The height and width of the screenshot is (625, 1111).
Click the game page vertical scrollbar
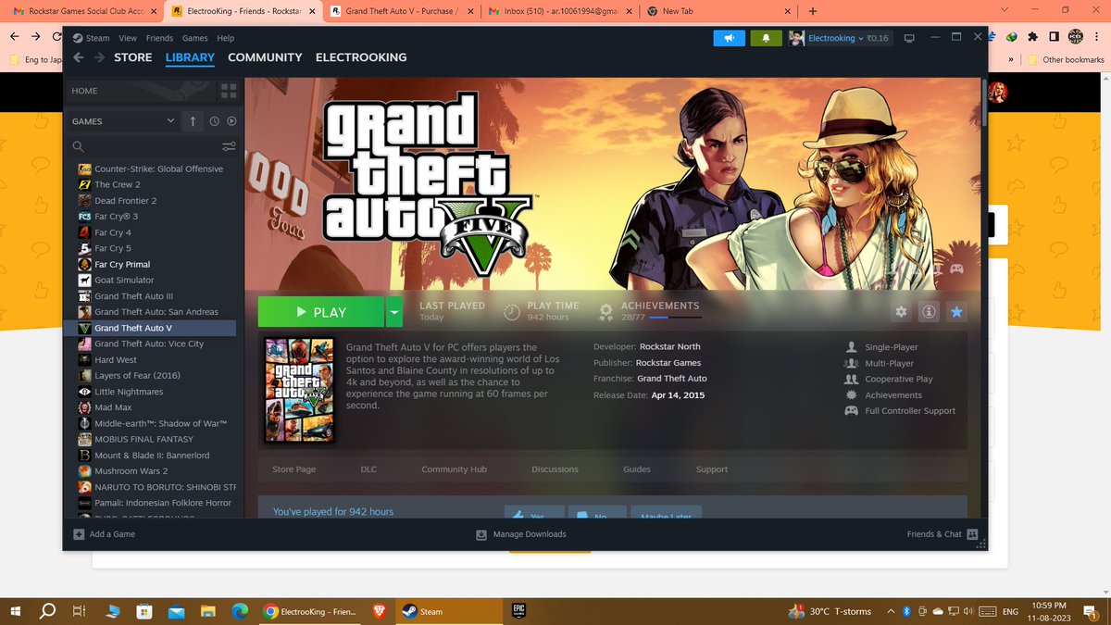(x=983, y=102)
